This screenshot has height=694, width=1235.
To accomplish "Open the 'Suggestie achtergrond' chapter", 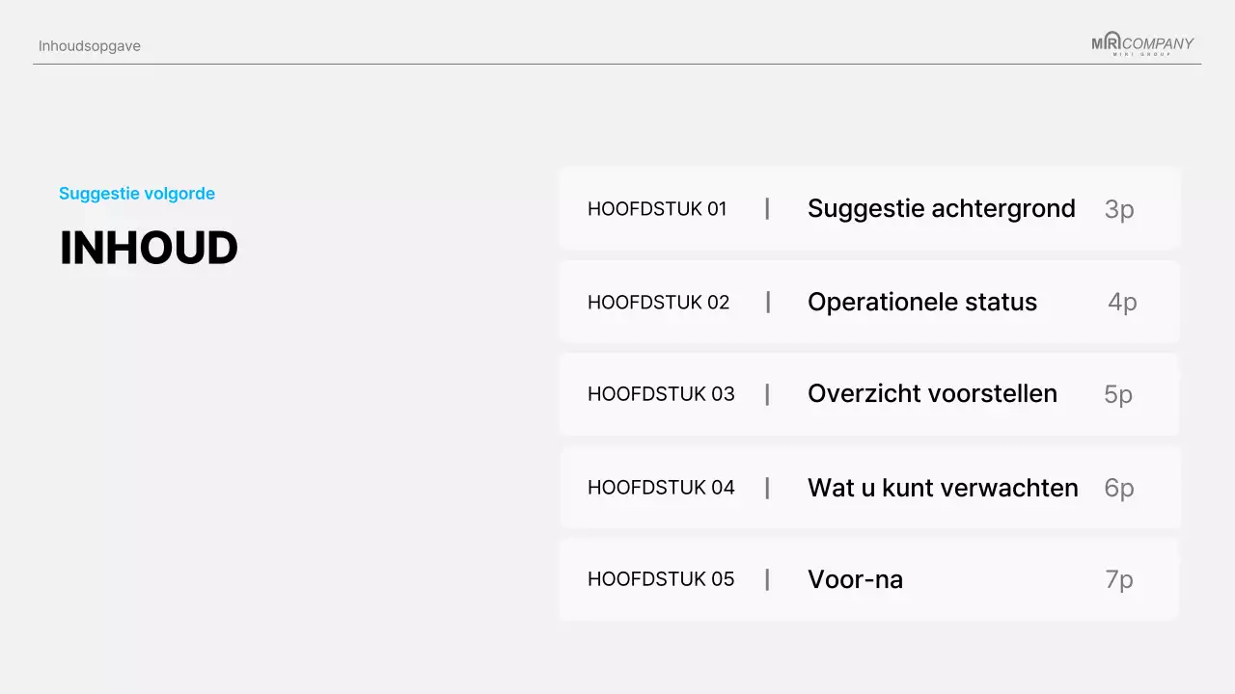I will tap(941, 209).
